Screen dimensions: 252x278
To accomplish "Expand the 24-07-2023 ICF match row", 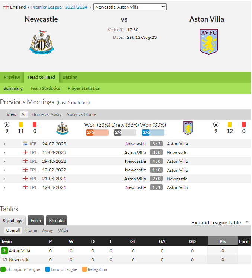I will (x=4, y=144).
